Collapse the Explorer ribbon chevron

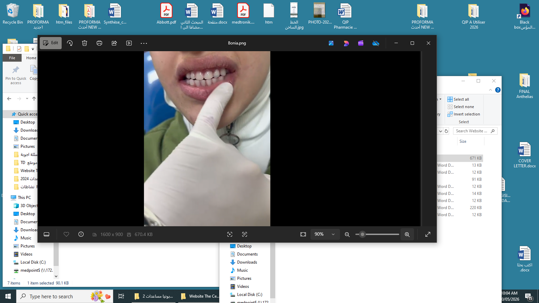coord(490,90)
